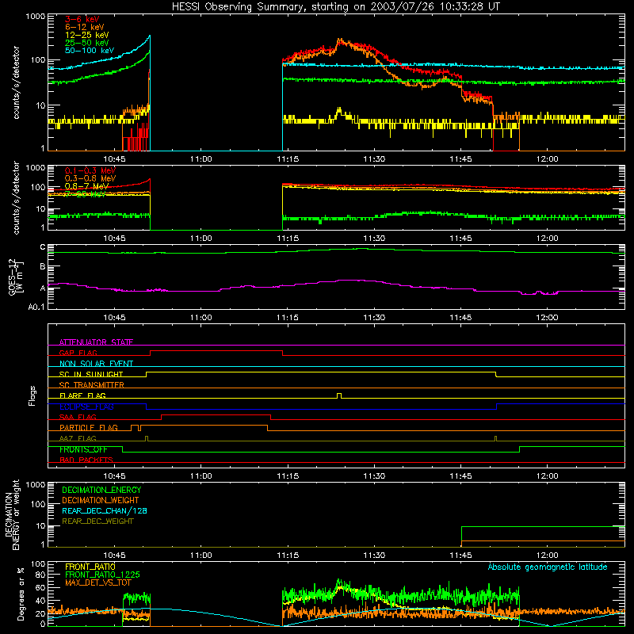Click the olive AAZ_FLAG label
The height and width of the screenshot is (634, 634).
pyautogui.click(x=78, y=439)
